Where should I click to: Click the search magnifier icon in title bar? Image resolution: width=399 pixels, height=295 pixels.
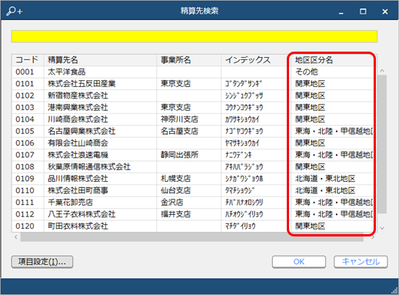pyautogui.click(x=15, y=11)
